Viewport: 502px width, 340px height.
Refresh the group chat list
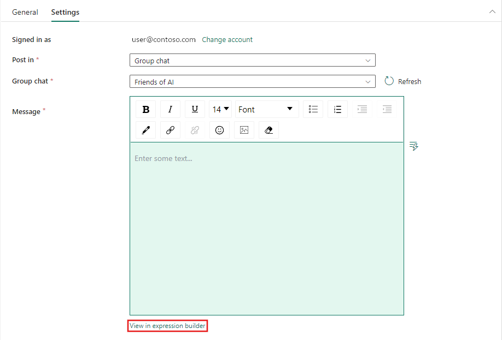403,81
